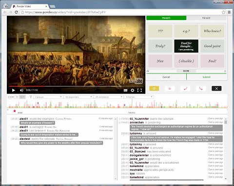Click the left comments list scroll down arrow
Image resolution: width=234 pixels, height=186 pixels.
pyautogui.click(x=116, y=179)
